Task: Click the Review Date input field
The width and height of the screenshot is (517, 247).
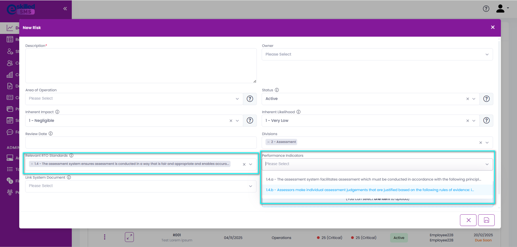Action: [x=141, y=142]
